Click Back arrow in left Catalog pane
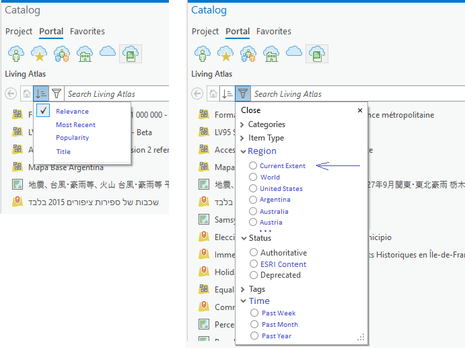The width and height of the screenshot is (465, 349). [x=11, y=93]
